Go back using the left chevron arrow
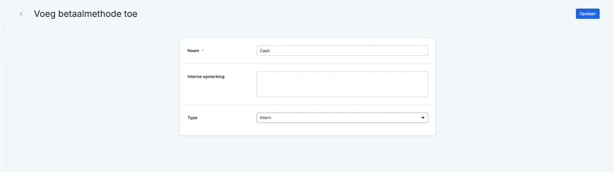The image size is (614, 172). tap(21, 14)
